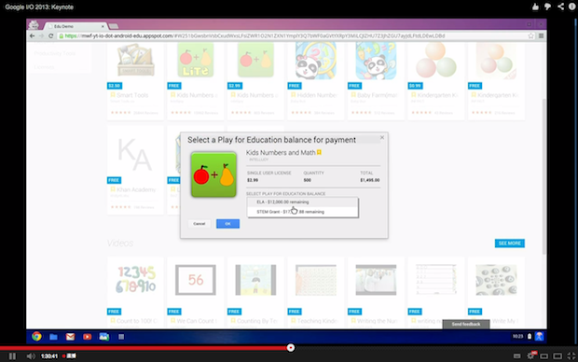The height and width of the screenshot is (362, 578).
Task: Cancel the balance selection dialog
Action: point(200,224)
